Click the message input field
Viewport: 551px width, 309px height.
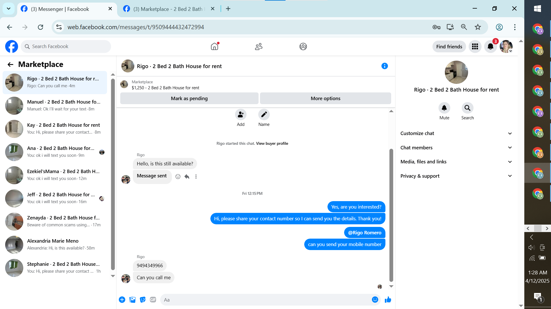pos(270,300)
